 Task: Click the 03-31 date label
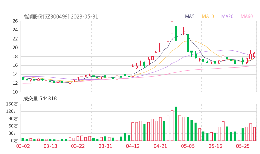pyautogui.click(x=105, y=146)
